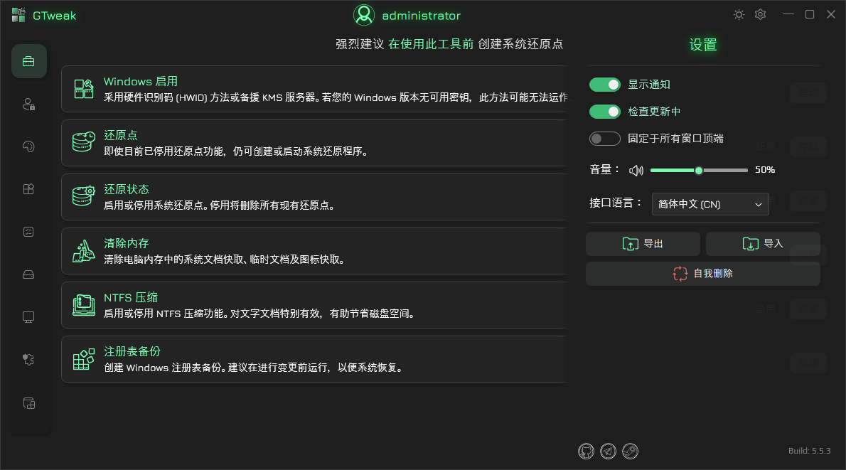Click the Windows 启用 activation icon

(x=84, y=88)
